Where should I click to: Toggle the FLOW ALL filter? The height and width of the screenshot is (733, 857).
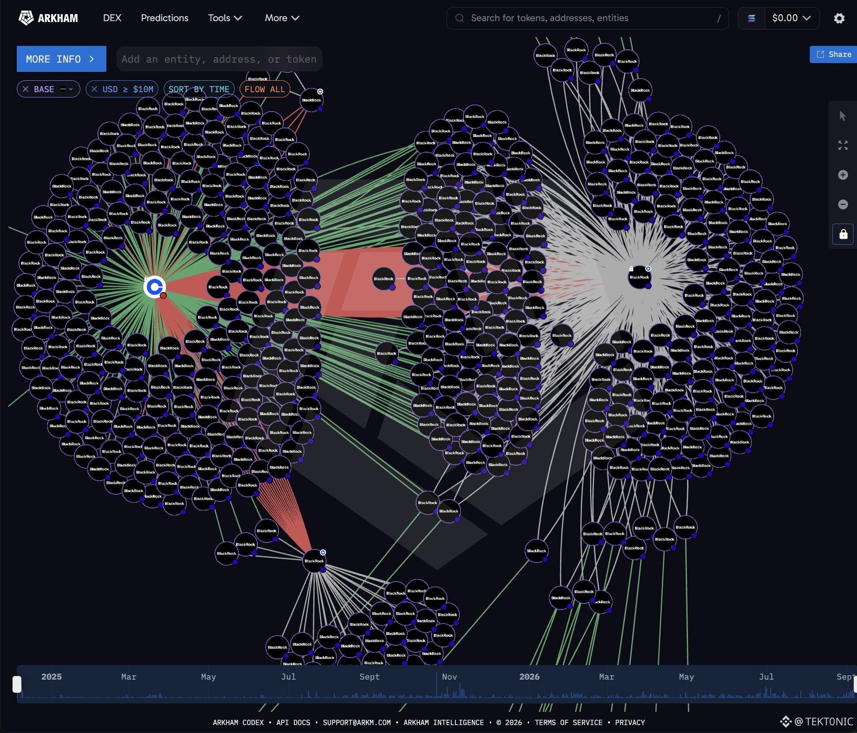(265, 89)
